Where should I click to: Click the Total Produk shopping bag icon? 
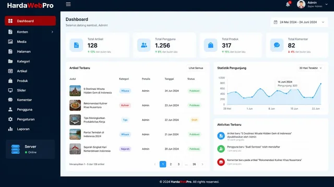[211, 45]
